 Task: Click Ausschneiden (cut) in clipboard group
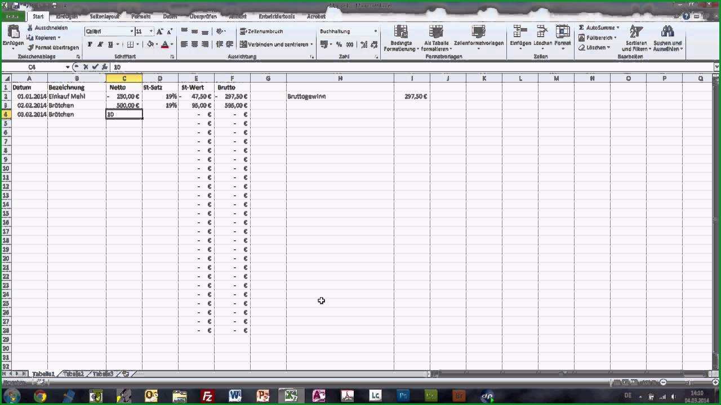coord(47,28)
